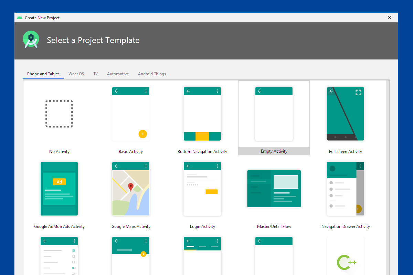Open the Android Things tab

tap(152, 74)
